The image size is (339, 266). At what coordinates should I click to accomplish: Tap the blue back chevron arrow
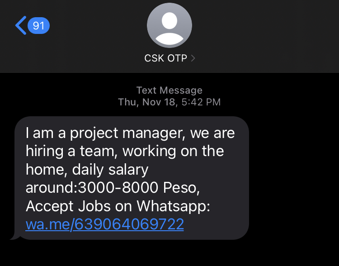click(x=21, y=25)
